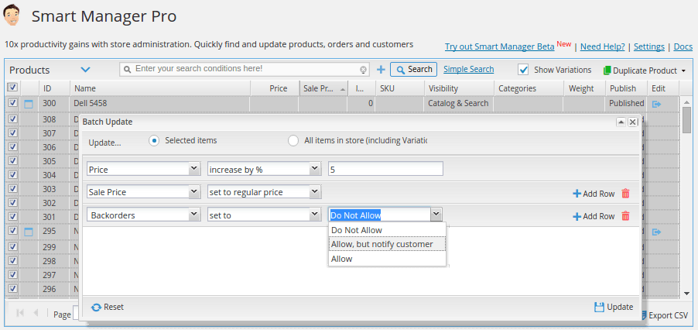Toggle the Do Not Allow value dropdown arrow
Image resolution: width=698 pixels, height=330 pixels.
(x=436, y=215)
